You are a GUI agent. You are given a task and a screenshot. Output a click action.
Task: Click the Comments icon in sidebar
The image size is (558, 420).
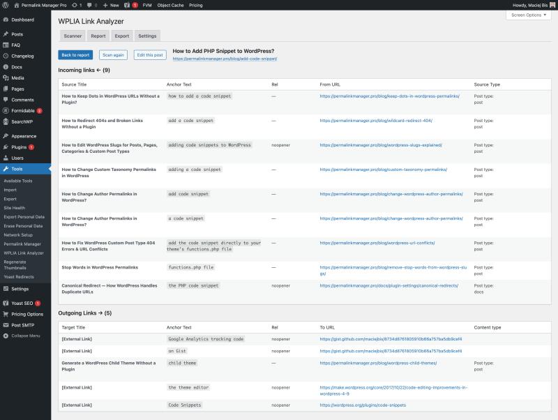[x=6, y=100]
